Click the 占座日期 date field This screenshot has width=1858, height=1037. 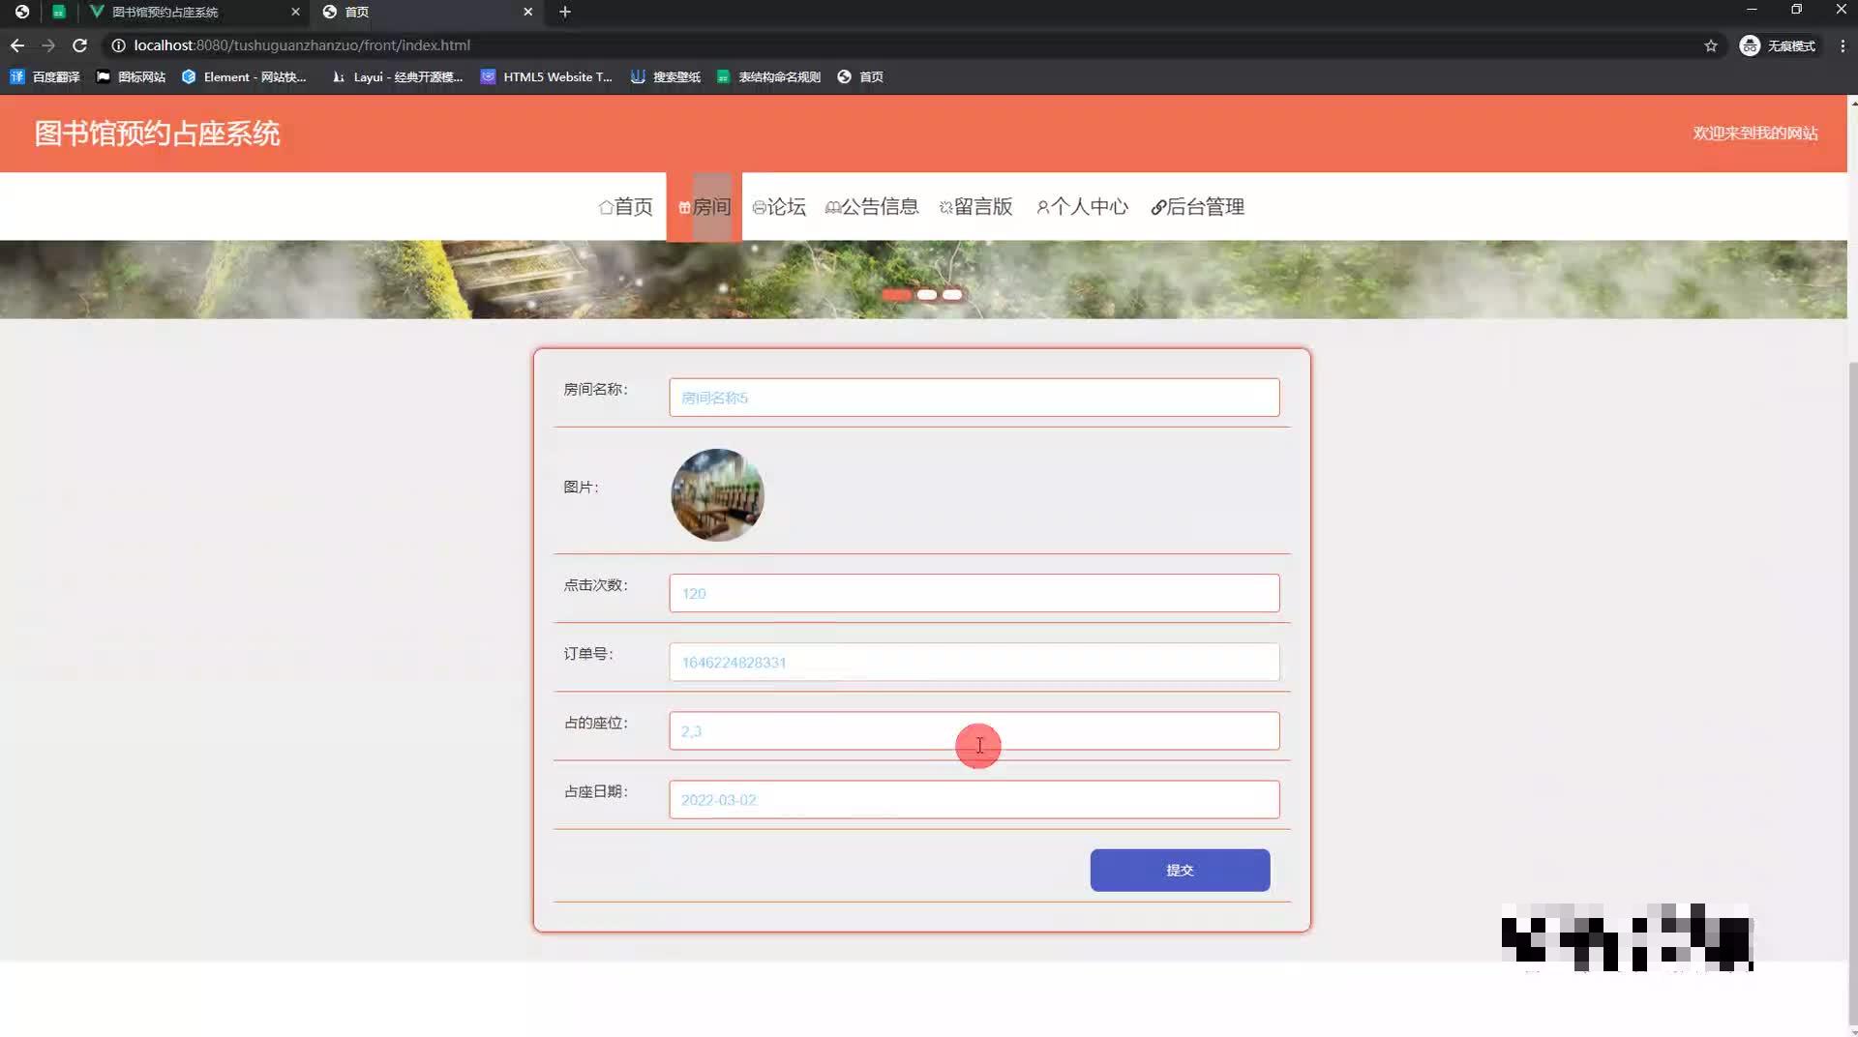(x=974, y=799)
